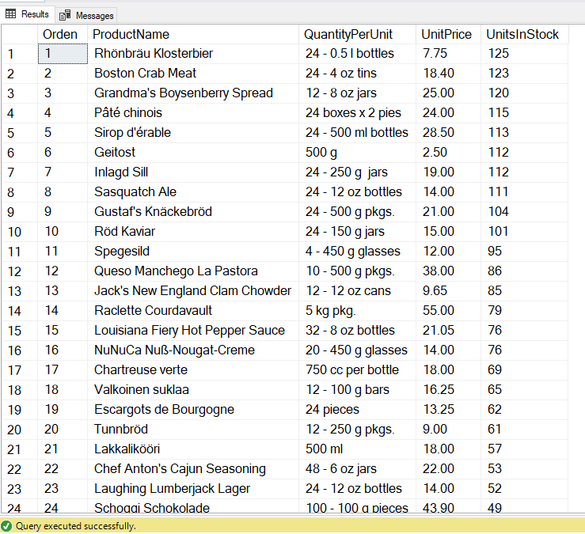Click Jack's New England Clam Chowder cell
This screenshot has height=534, width=585.
pos(193,291)
